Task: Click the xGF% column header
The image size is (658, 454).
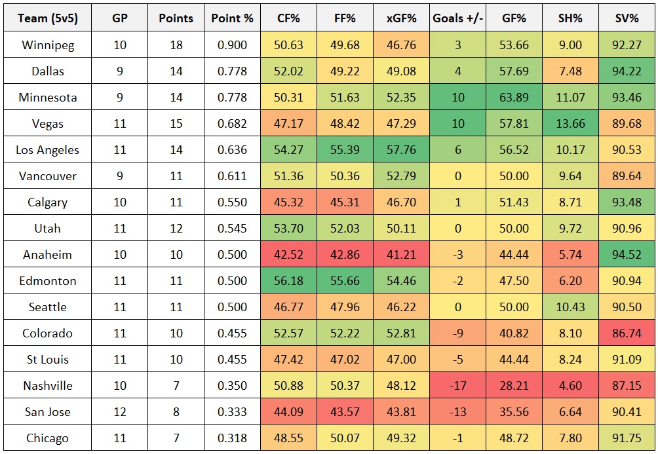Action: click(401, 18)
